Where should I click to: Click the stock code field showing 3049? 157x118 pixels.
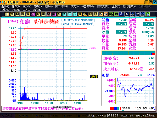point(128,108)
